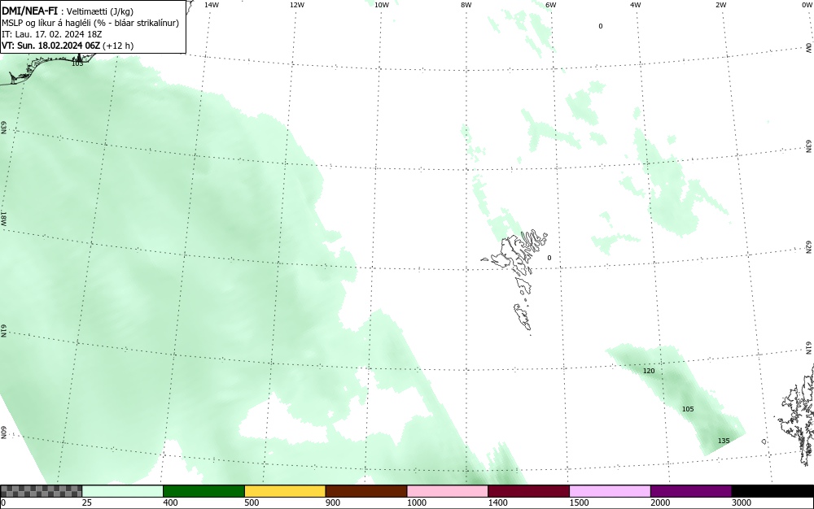Screen dimensions: 814x509
Task: Click the 'IT: Lau. 17. 02. 2024 18Z' line
Action: tap(52, 34)
